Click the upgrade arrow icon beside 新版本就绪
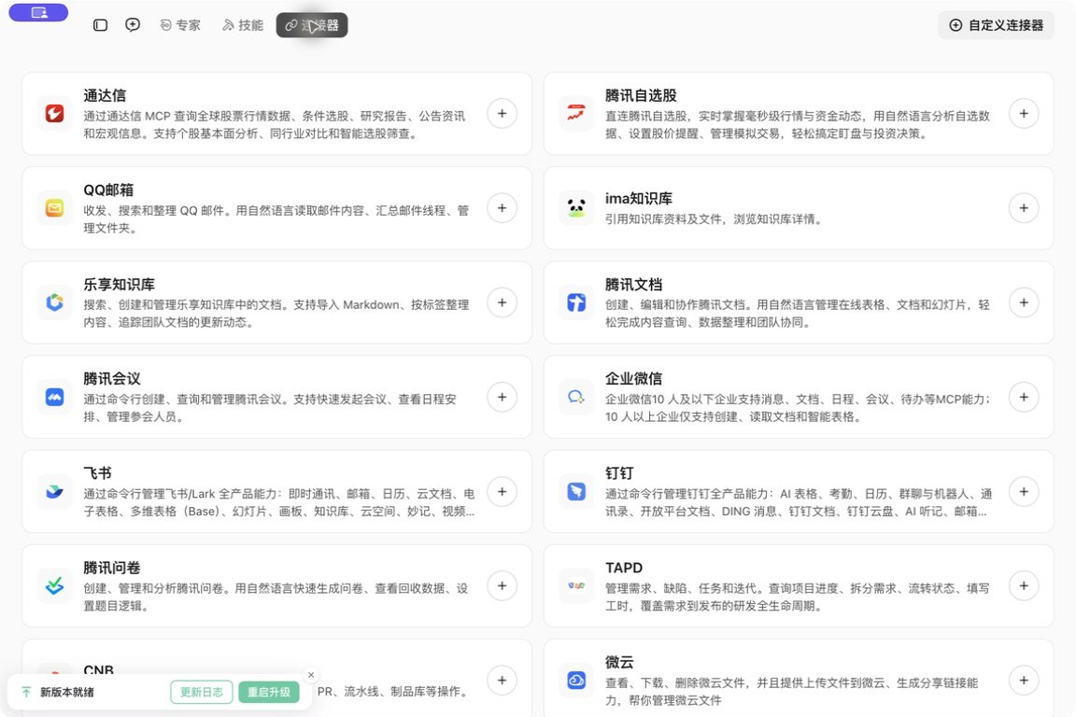This screenshot has height=717, width=1076. (x=26, y=693)
